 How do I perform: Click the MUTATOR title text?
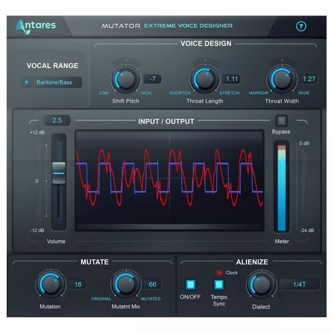[121, 26]
